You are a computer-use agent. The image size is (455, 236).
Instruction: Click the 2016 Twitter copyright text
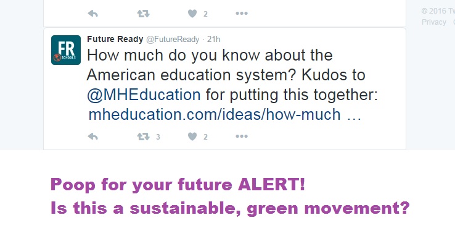coord(438,11)
